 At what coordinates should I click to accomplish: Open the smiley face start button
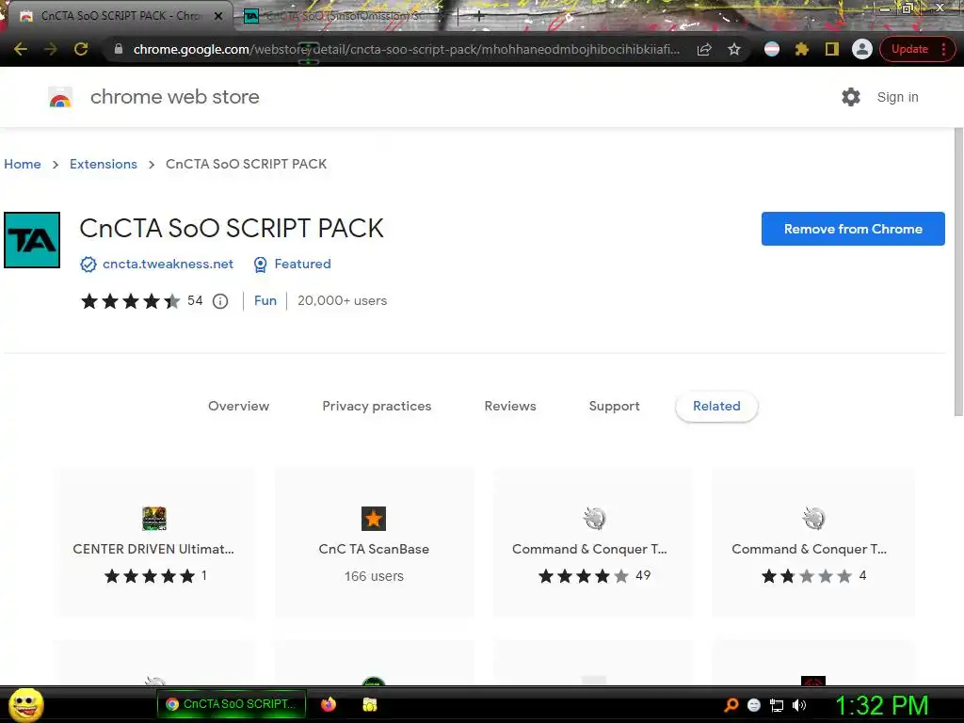pyautogui.click(x=26, y=704)
